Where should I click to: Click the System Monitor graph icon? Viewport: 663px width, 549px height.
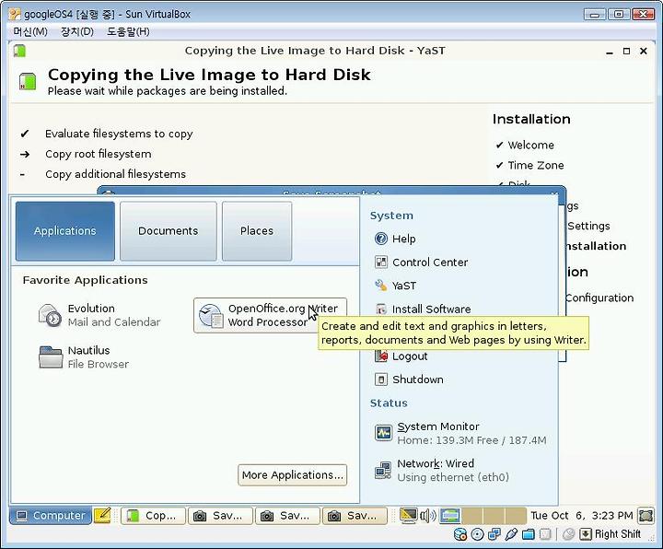383,433
